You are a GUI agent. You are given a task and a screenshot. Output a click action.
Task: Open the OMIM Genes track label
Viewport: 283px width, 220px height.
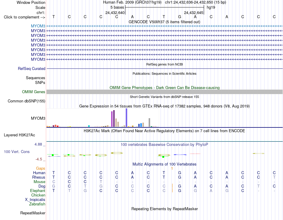coord(34,92)
